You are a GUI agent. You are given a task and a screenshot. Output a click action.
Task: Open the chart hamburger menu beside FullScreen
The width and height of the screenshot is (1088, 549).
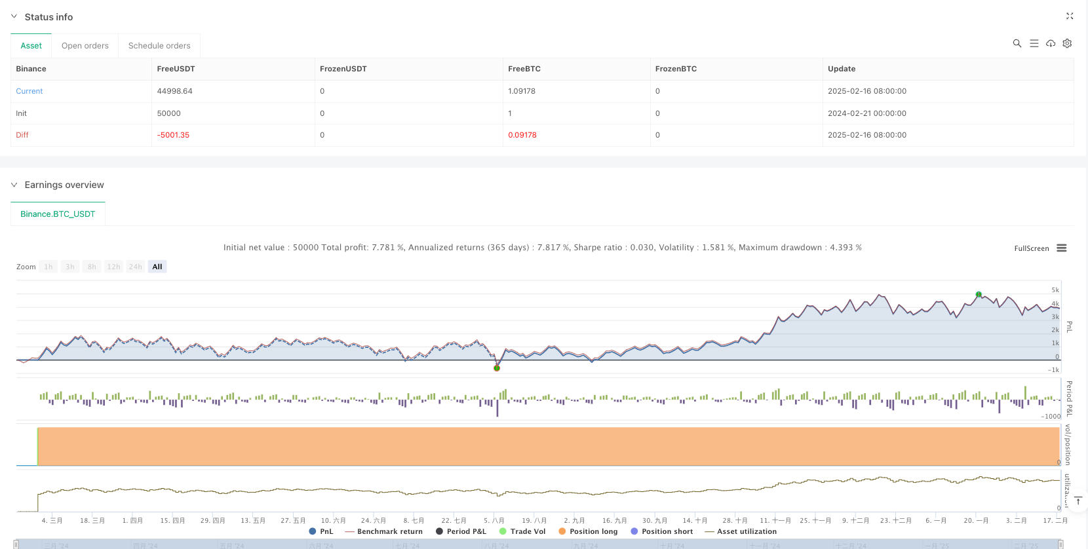[x=1062, y=248]
